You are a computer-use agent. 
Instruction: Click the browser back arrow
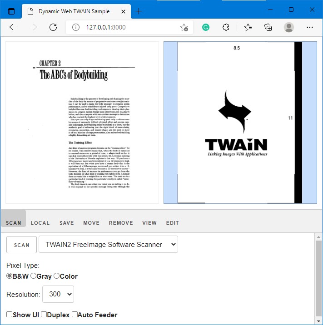tap(13, 27)
